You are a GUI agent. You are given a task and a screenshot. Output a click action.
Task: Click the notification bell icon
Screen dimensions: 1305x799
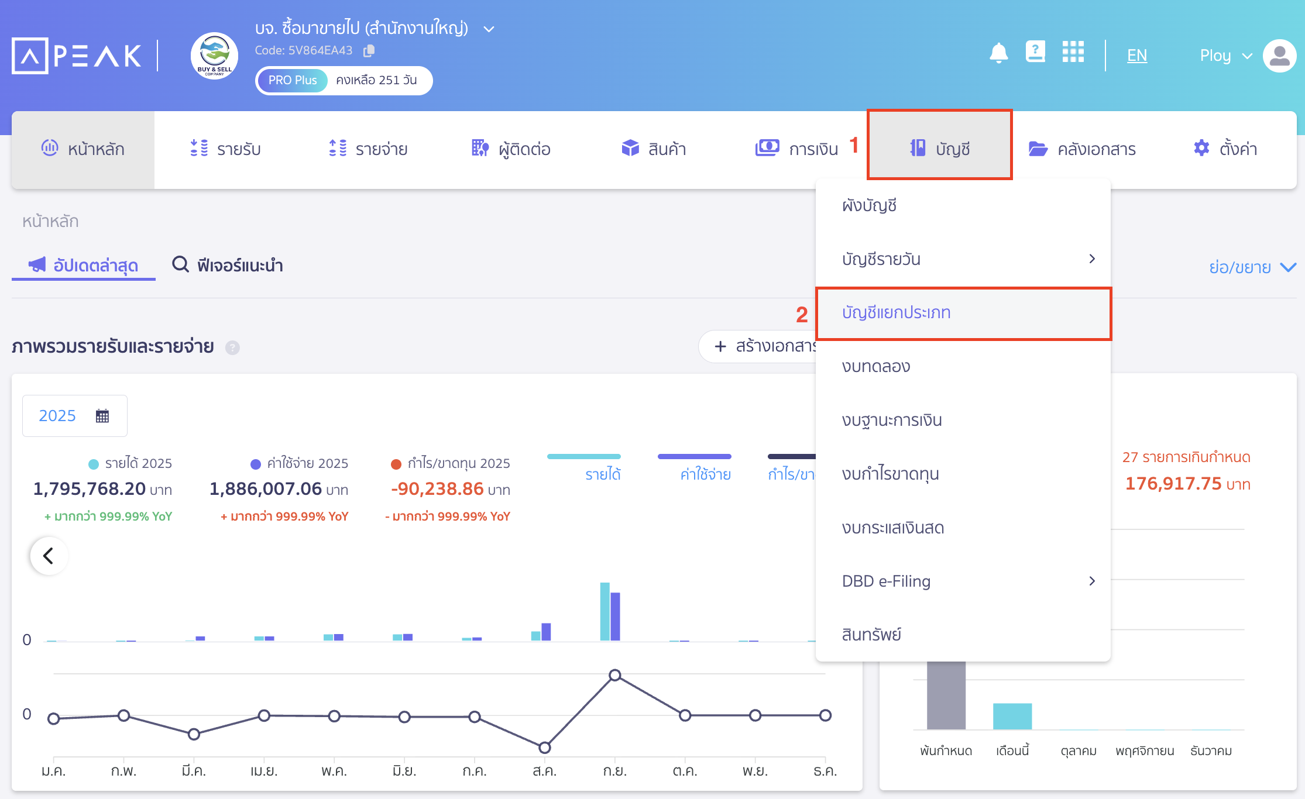click(x=998, y=53)
